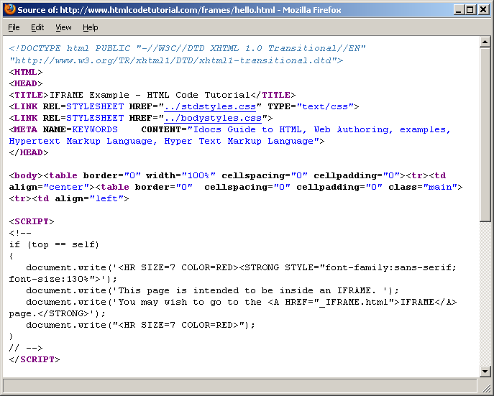Image resolution: width=494 pixels, height=396 pixels.
Task: Click the 'You may wish to go' write line
Action: pos(242,302)
